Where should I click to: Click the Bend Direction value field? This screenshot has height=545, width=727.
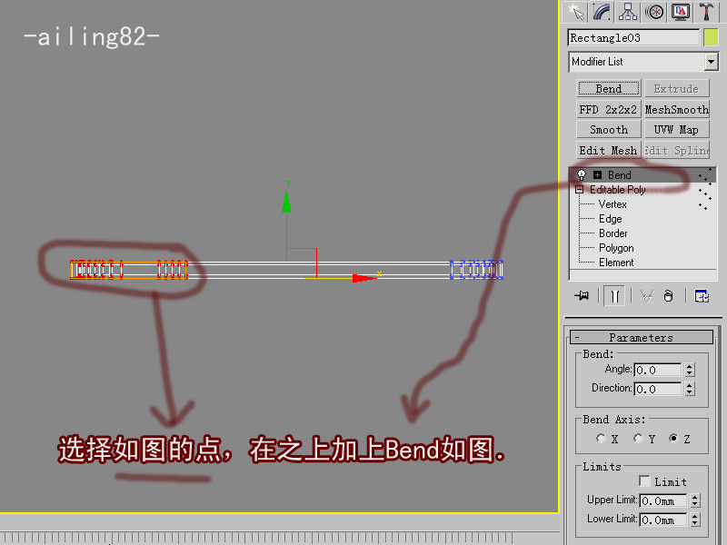click(657, 389)
